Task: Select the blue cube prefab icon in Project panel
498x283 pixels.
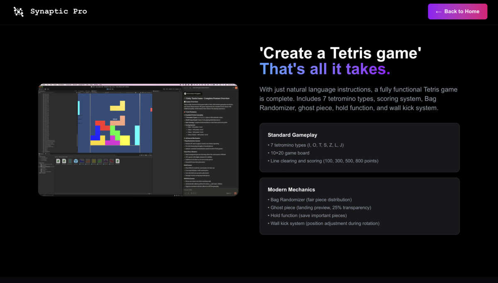Action: click(76, 161)
